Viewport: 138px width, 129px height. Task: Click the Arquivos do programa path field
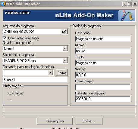point(32,32)
